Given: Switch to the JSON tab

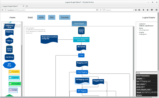Looking at the screenshot, I should point(41,17).
